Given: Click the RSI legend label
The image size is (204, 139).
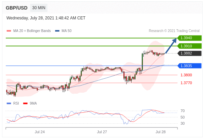Looking at the screenshot, I should coord(16,104).
